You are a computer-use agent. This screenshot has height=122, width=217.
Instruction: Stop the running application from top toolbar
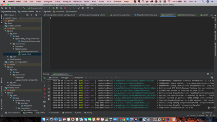pyautogui.click(x=65, y=8)
